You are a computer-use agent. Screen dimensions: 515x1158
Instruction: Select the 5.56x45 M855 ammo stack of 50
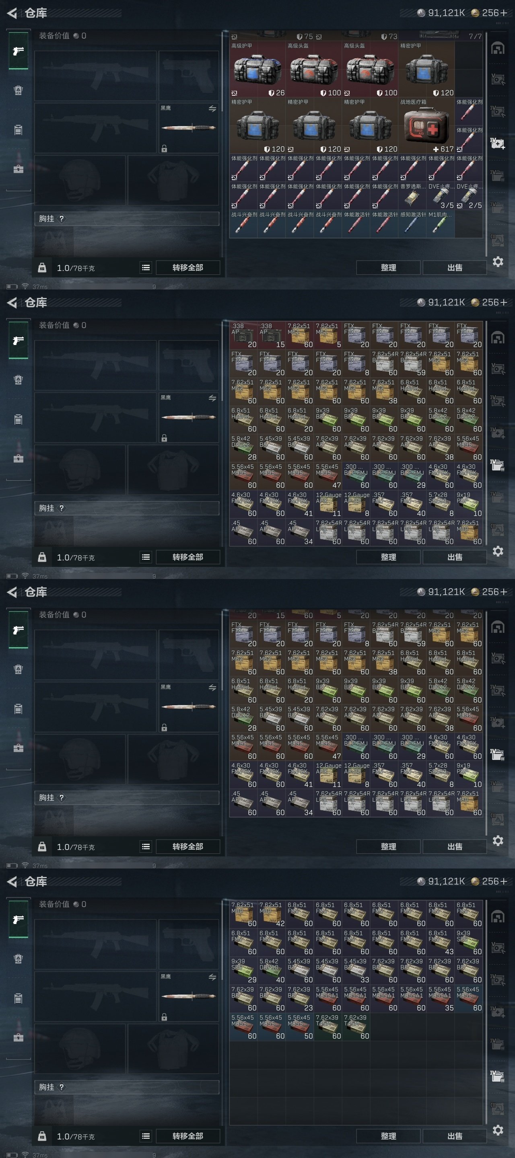[300, 1027]
